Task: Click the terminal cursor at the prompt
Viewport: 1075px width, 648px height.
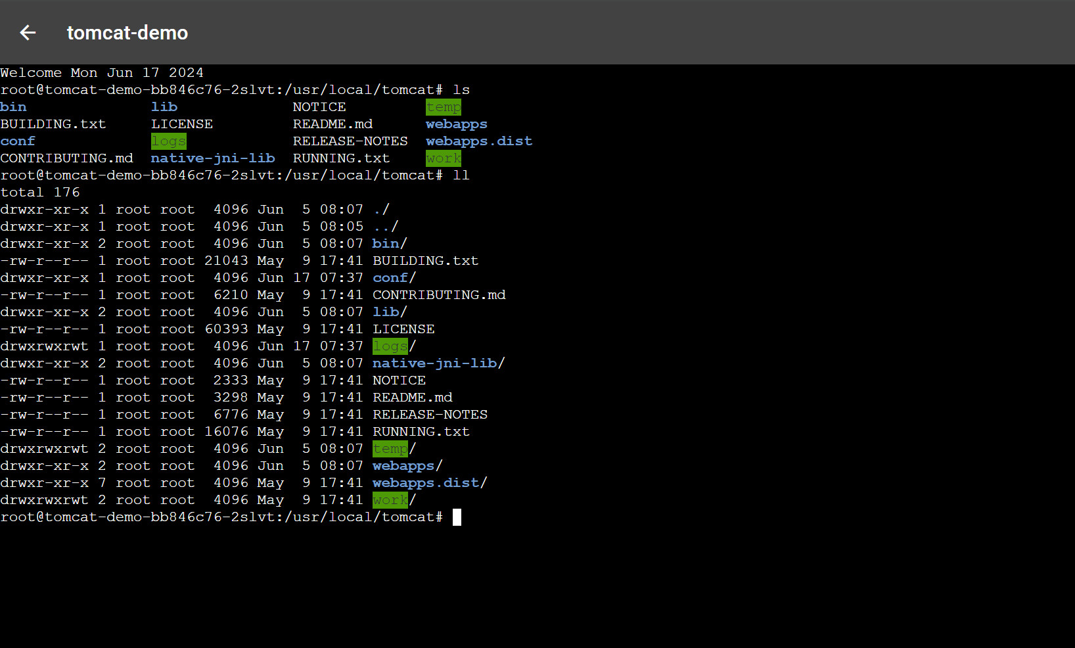Action: tap(457, 517)
